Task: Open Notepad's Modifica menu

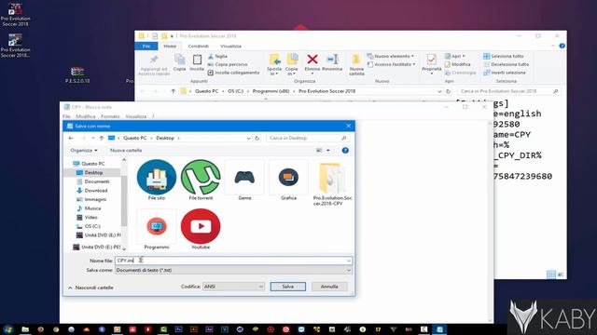Action: click(x=86, y=116)
